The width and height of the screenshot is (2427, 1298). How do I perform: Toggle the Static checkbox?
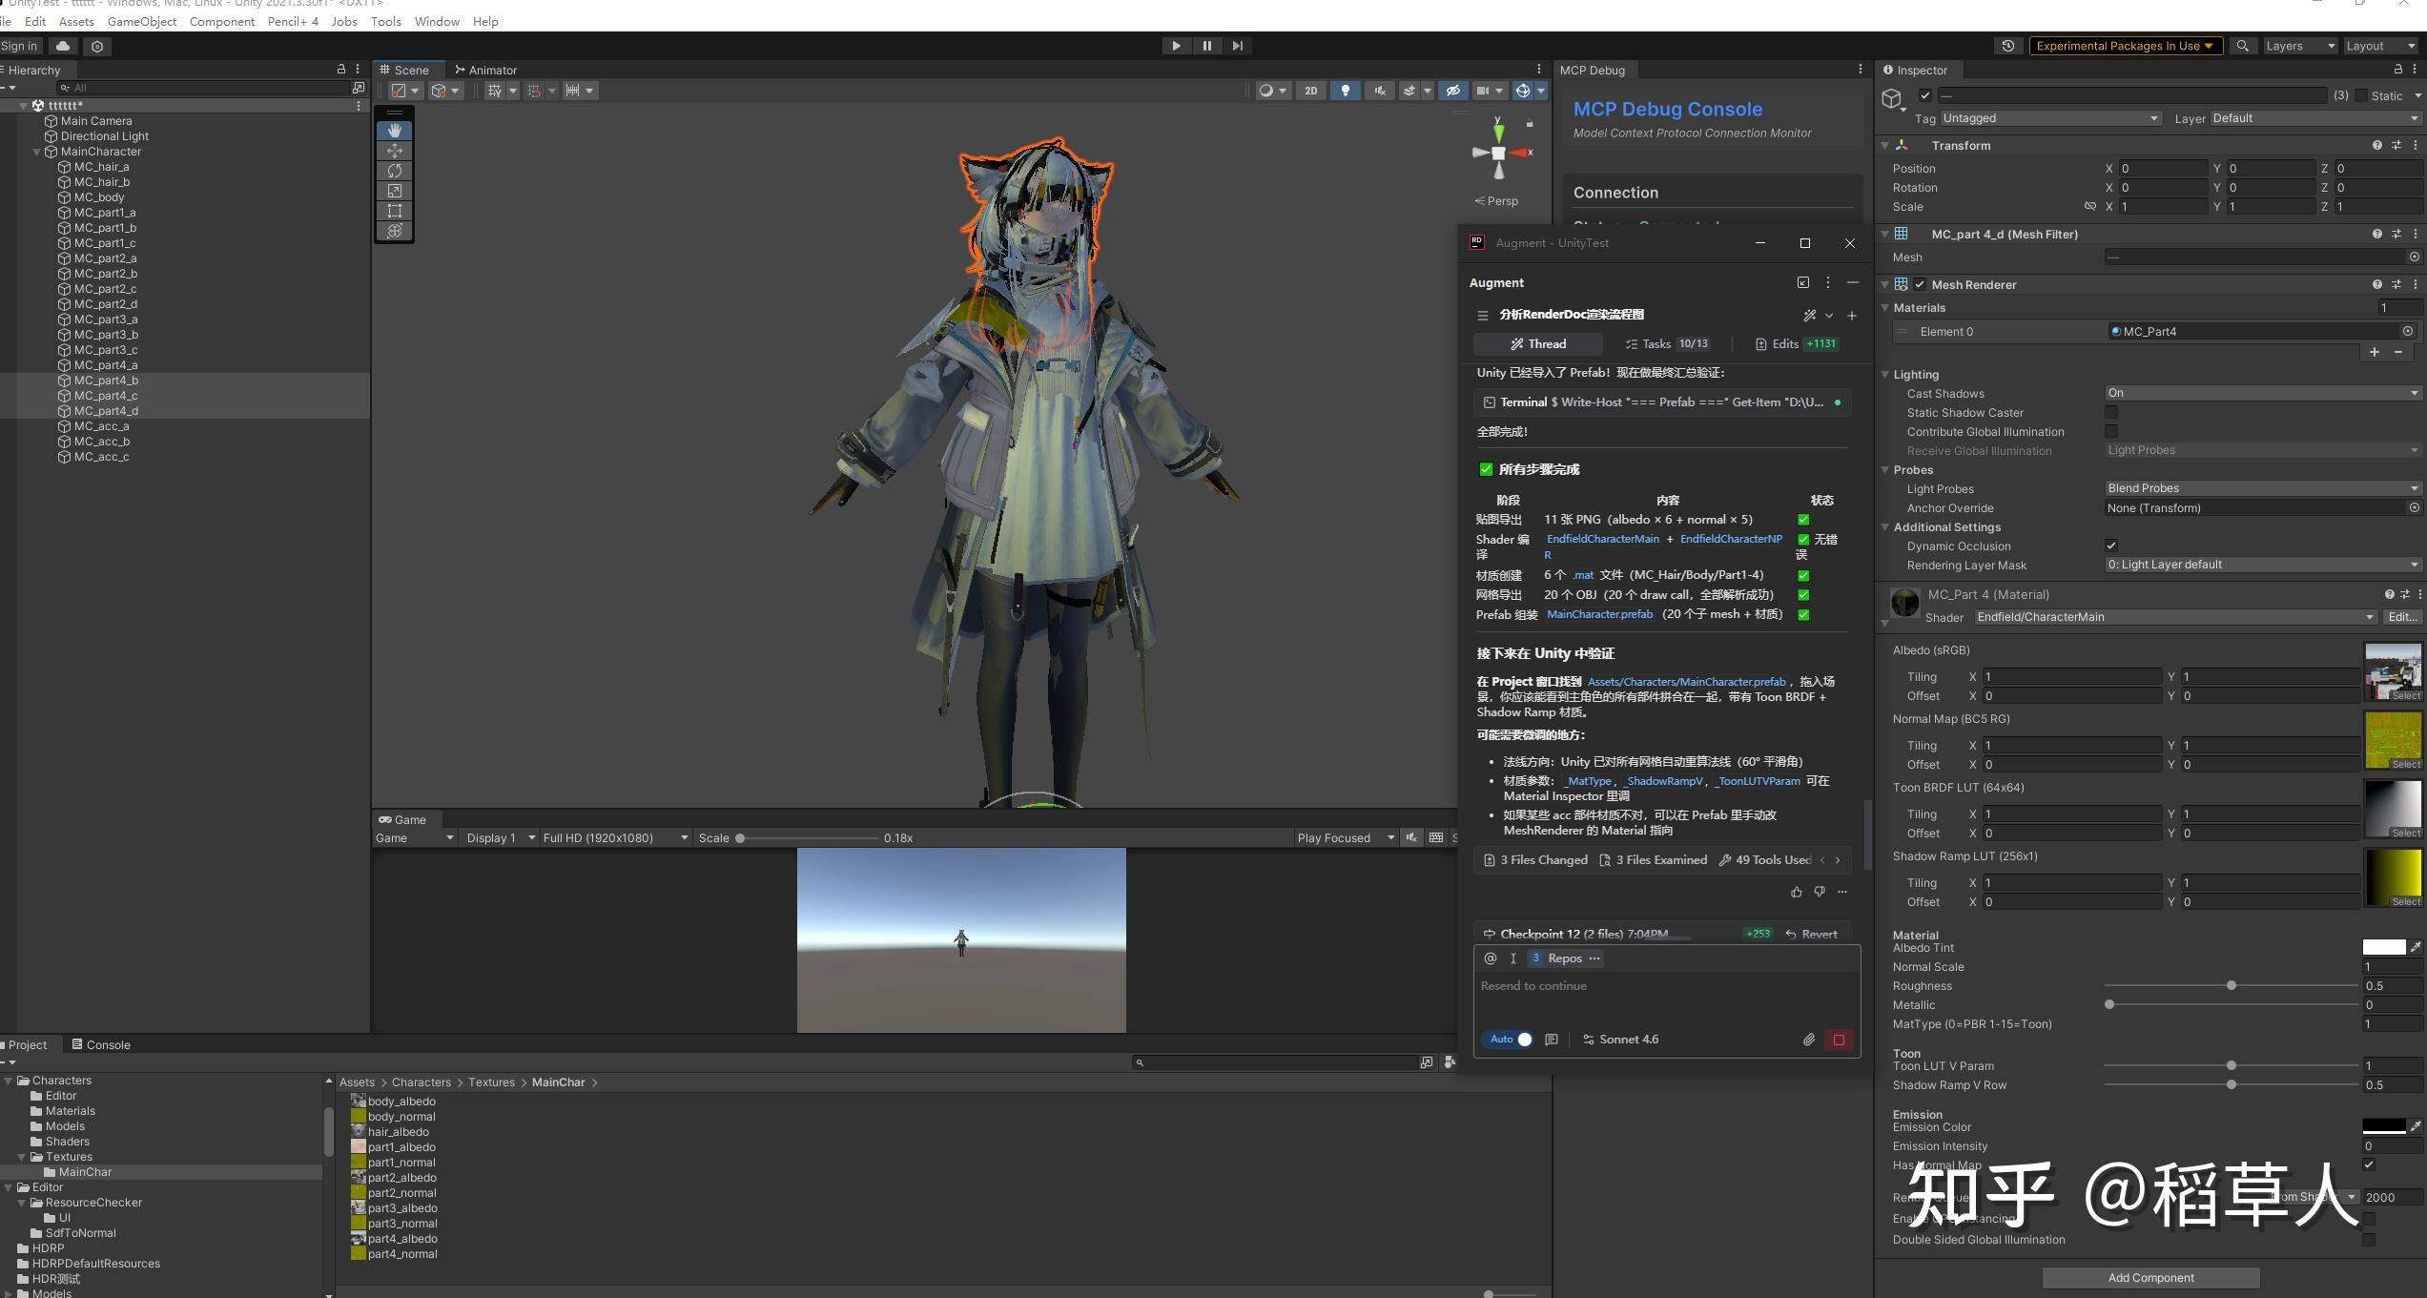2361,95
